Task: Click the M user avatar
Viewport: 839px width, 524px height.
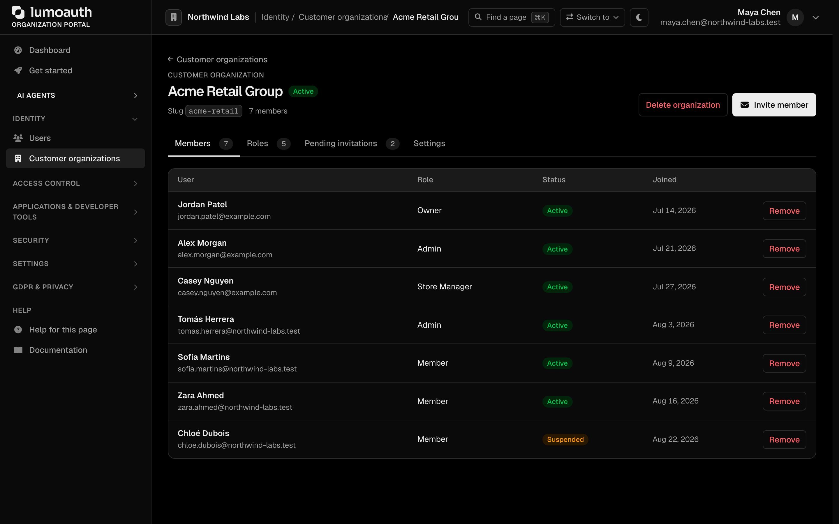Action: [795, 17]
